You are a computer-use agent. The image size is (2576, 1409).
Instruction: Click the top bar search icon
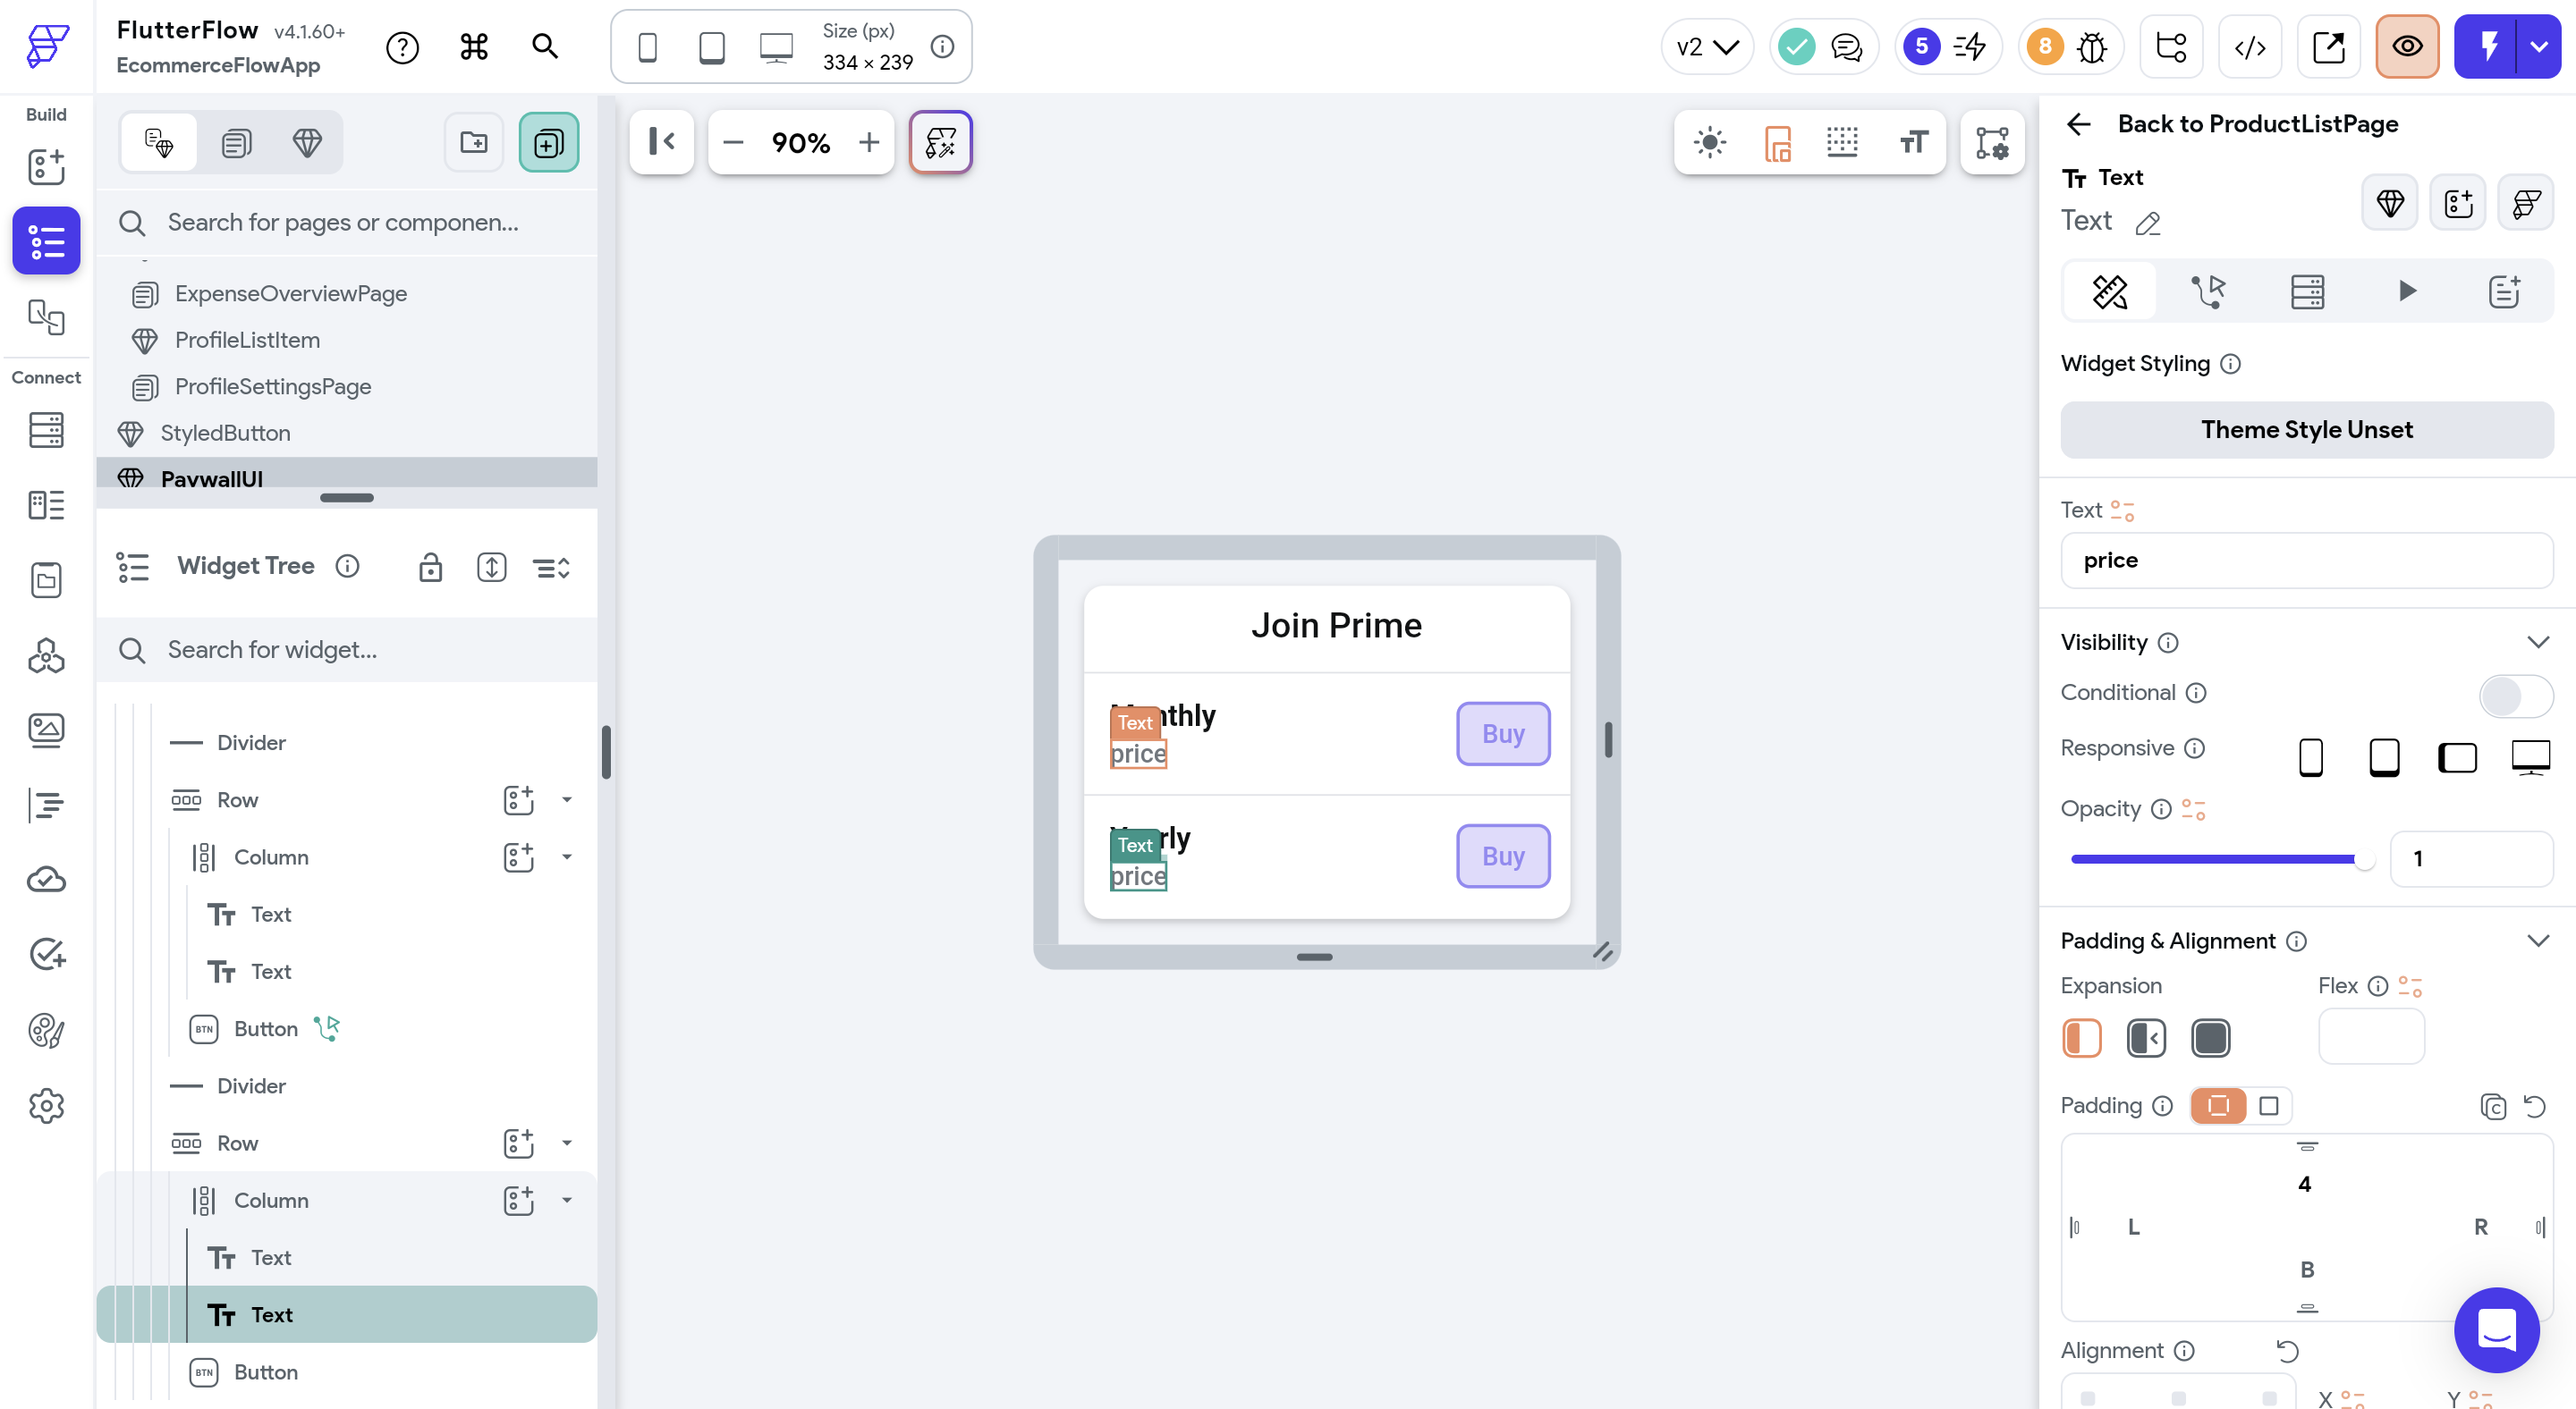545,46
